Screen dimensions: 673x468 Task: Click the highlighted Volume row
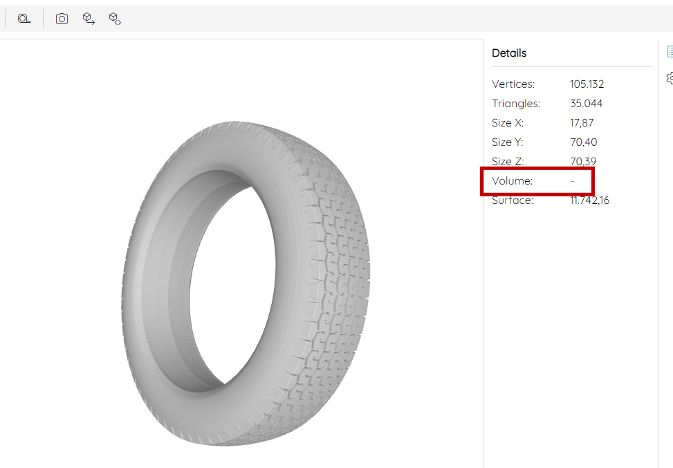coord(537,180)
